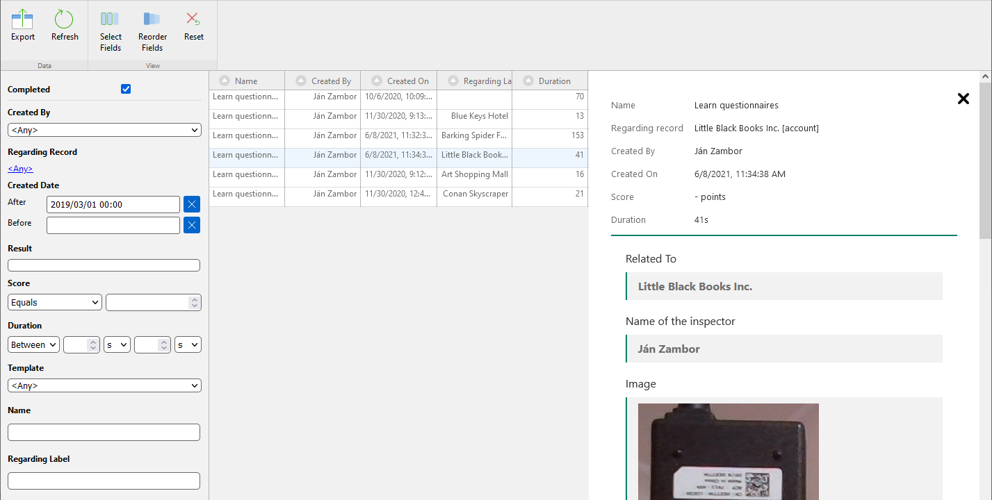Click the Result filter input field
This screenshot has height=500, width=992.
tap(104, 265)
